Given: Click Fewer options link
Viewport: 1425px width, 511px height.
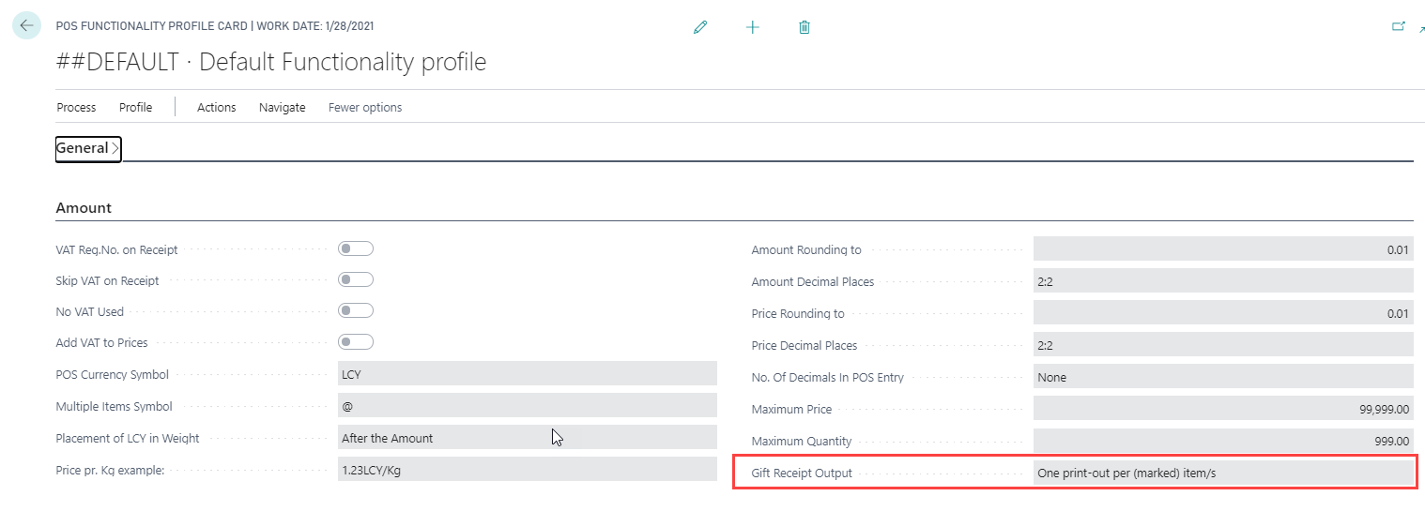Looking at the screenshot, I should tap(364, 107).
